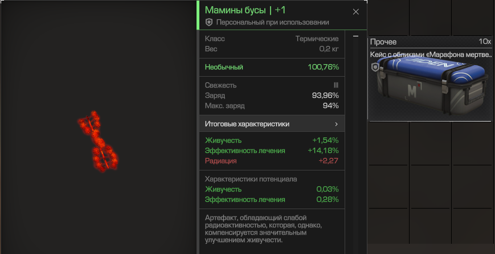
Task: Click the Необычный quality row
Action: (272, 67)
